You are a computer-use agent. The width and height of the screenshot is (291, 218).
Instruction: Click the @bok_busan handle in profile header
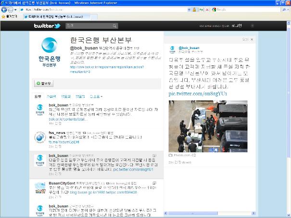point(84,48)
